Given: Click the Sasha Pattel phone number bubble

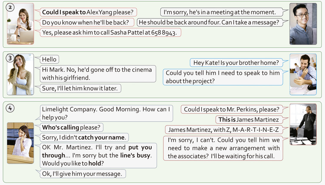Looking at the screenshot, I should [x=110, y=32].
